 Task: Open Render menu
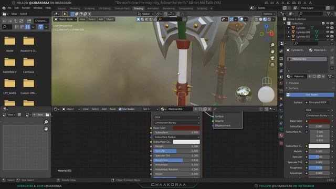[x=26, y=8]
